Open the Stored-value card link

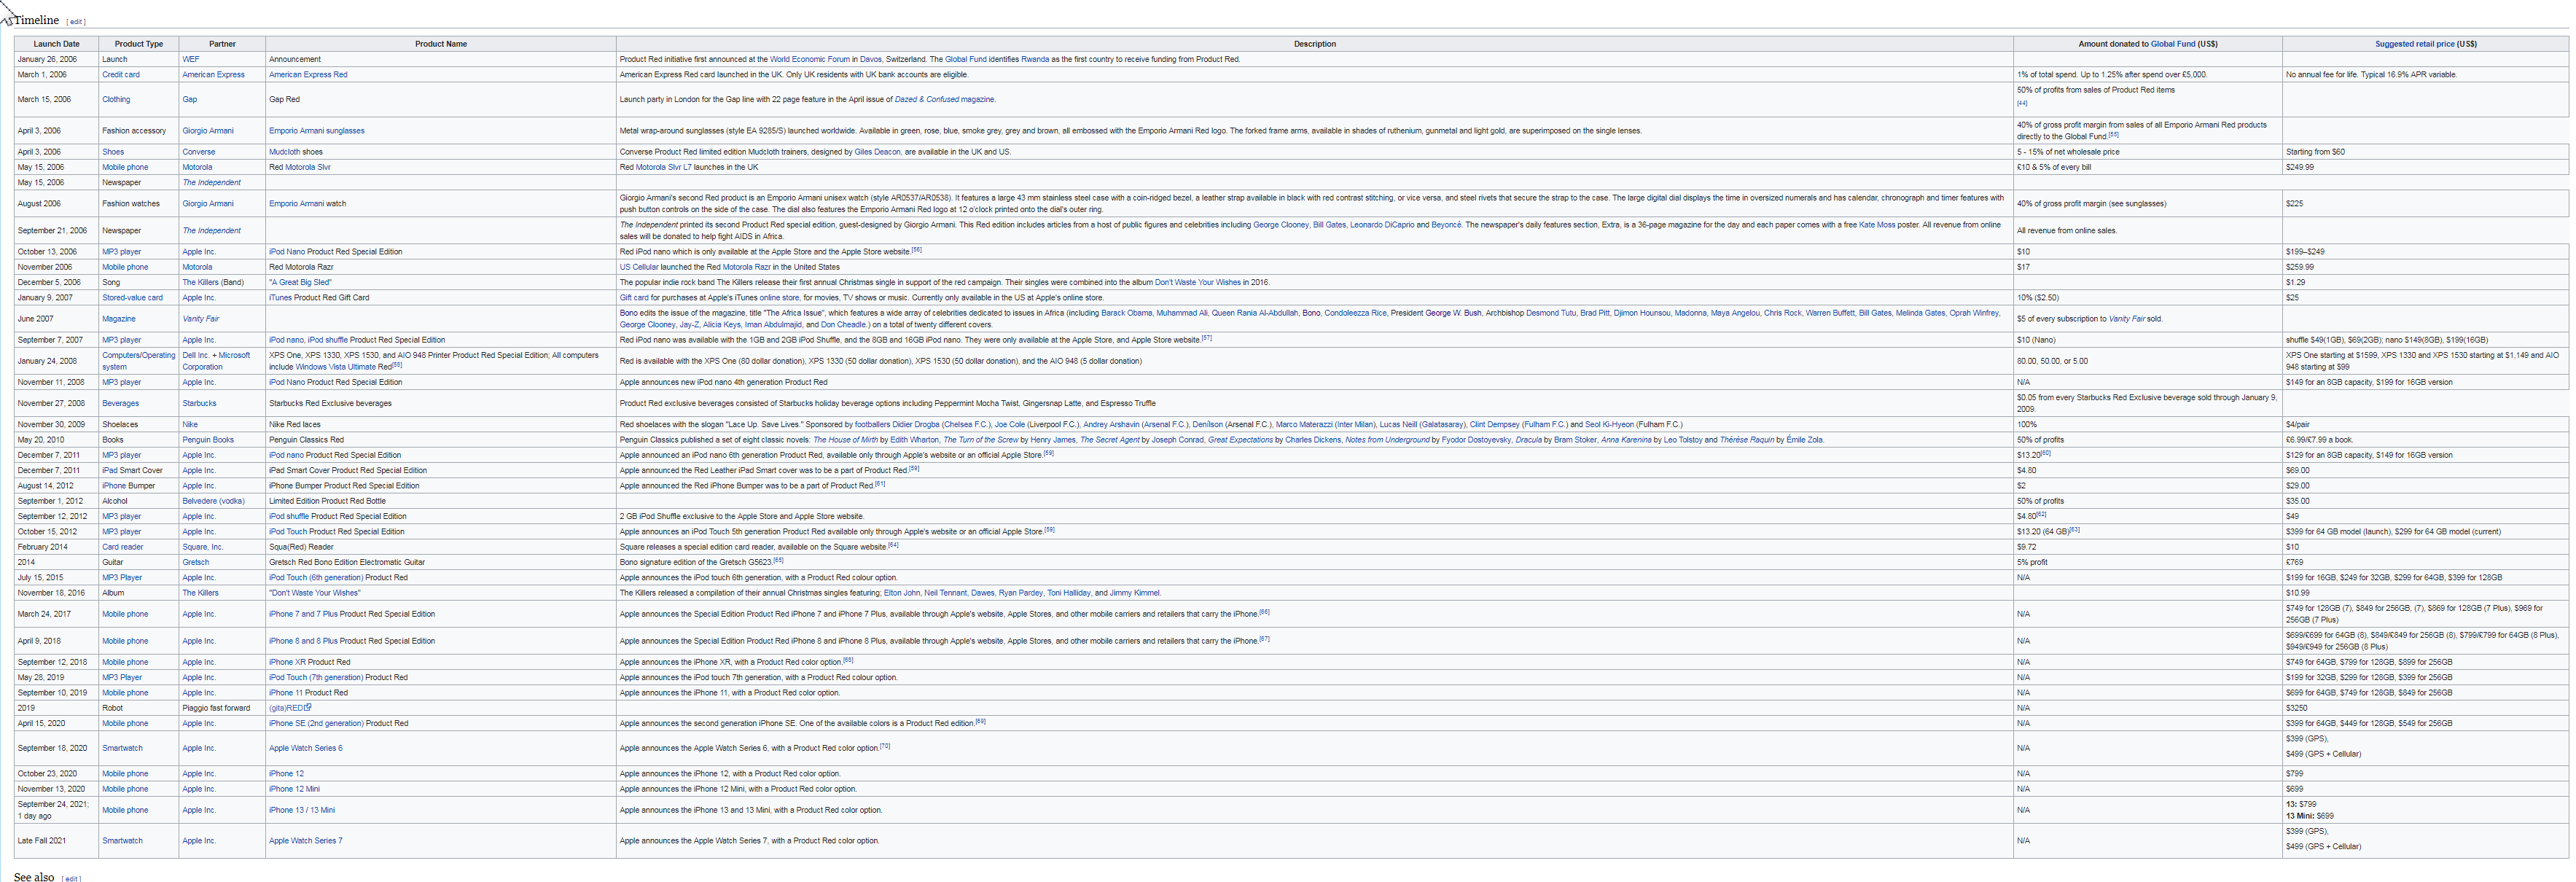132,297
